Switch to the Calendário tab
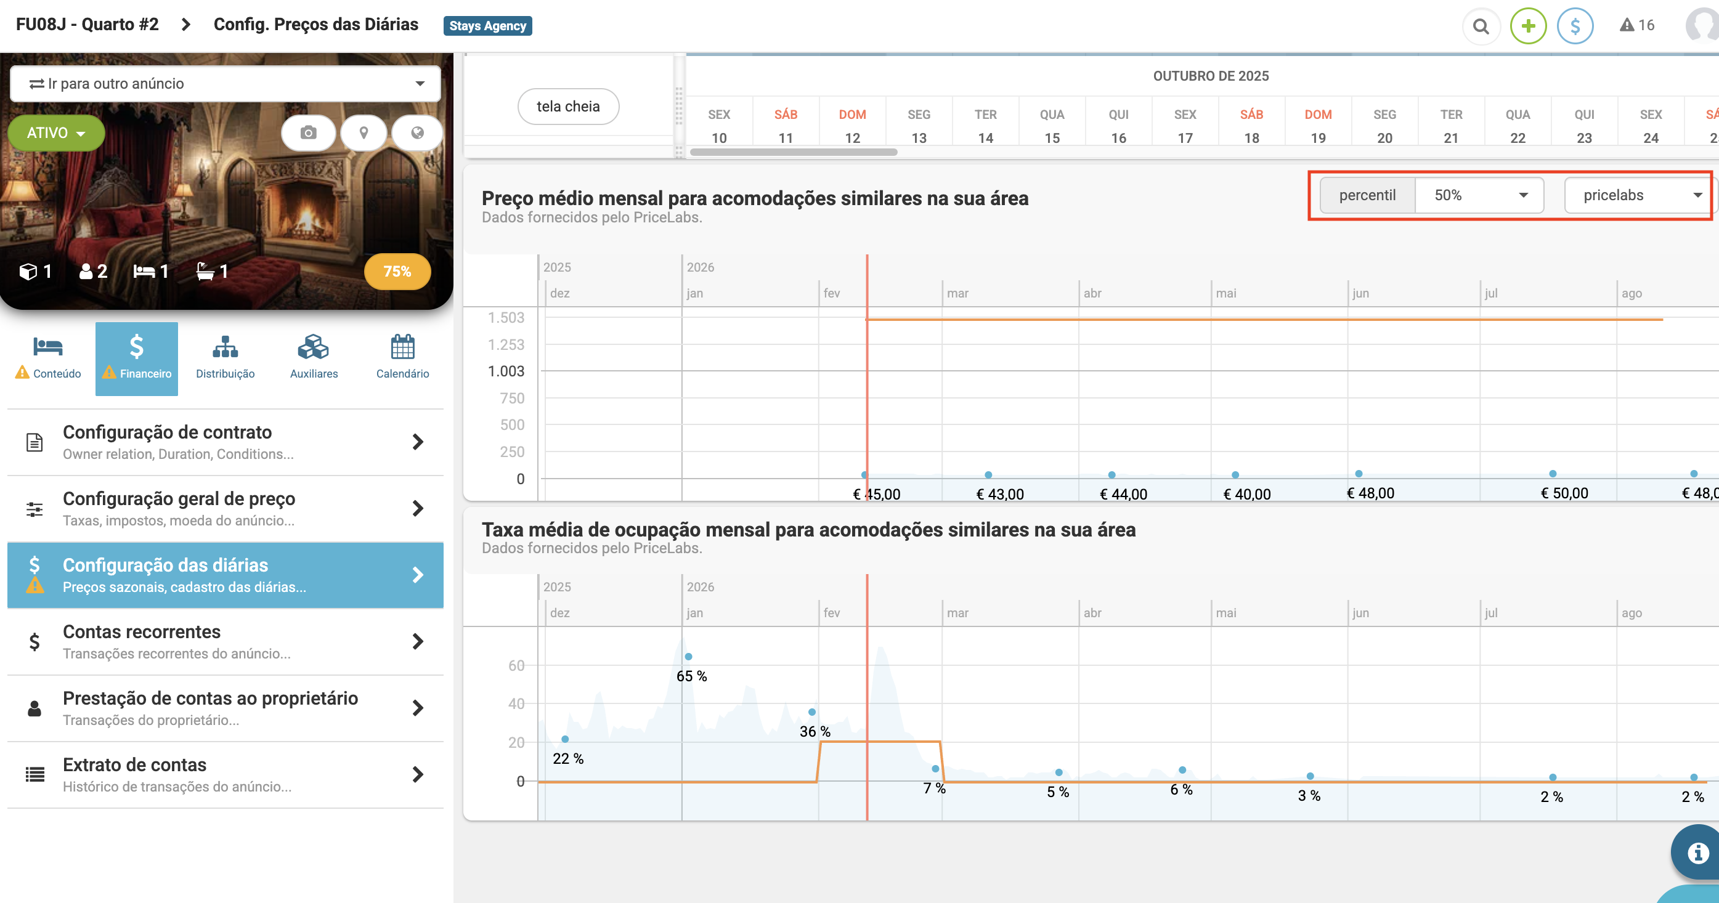1719x903 pixels. [402, 357]
